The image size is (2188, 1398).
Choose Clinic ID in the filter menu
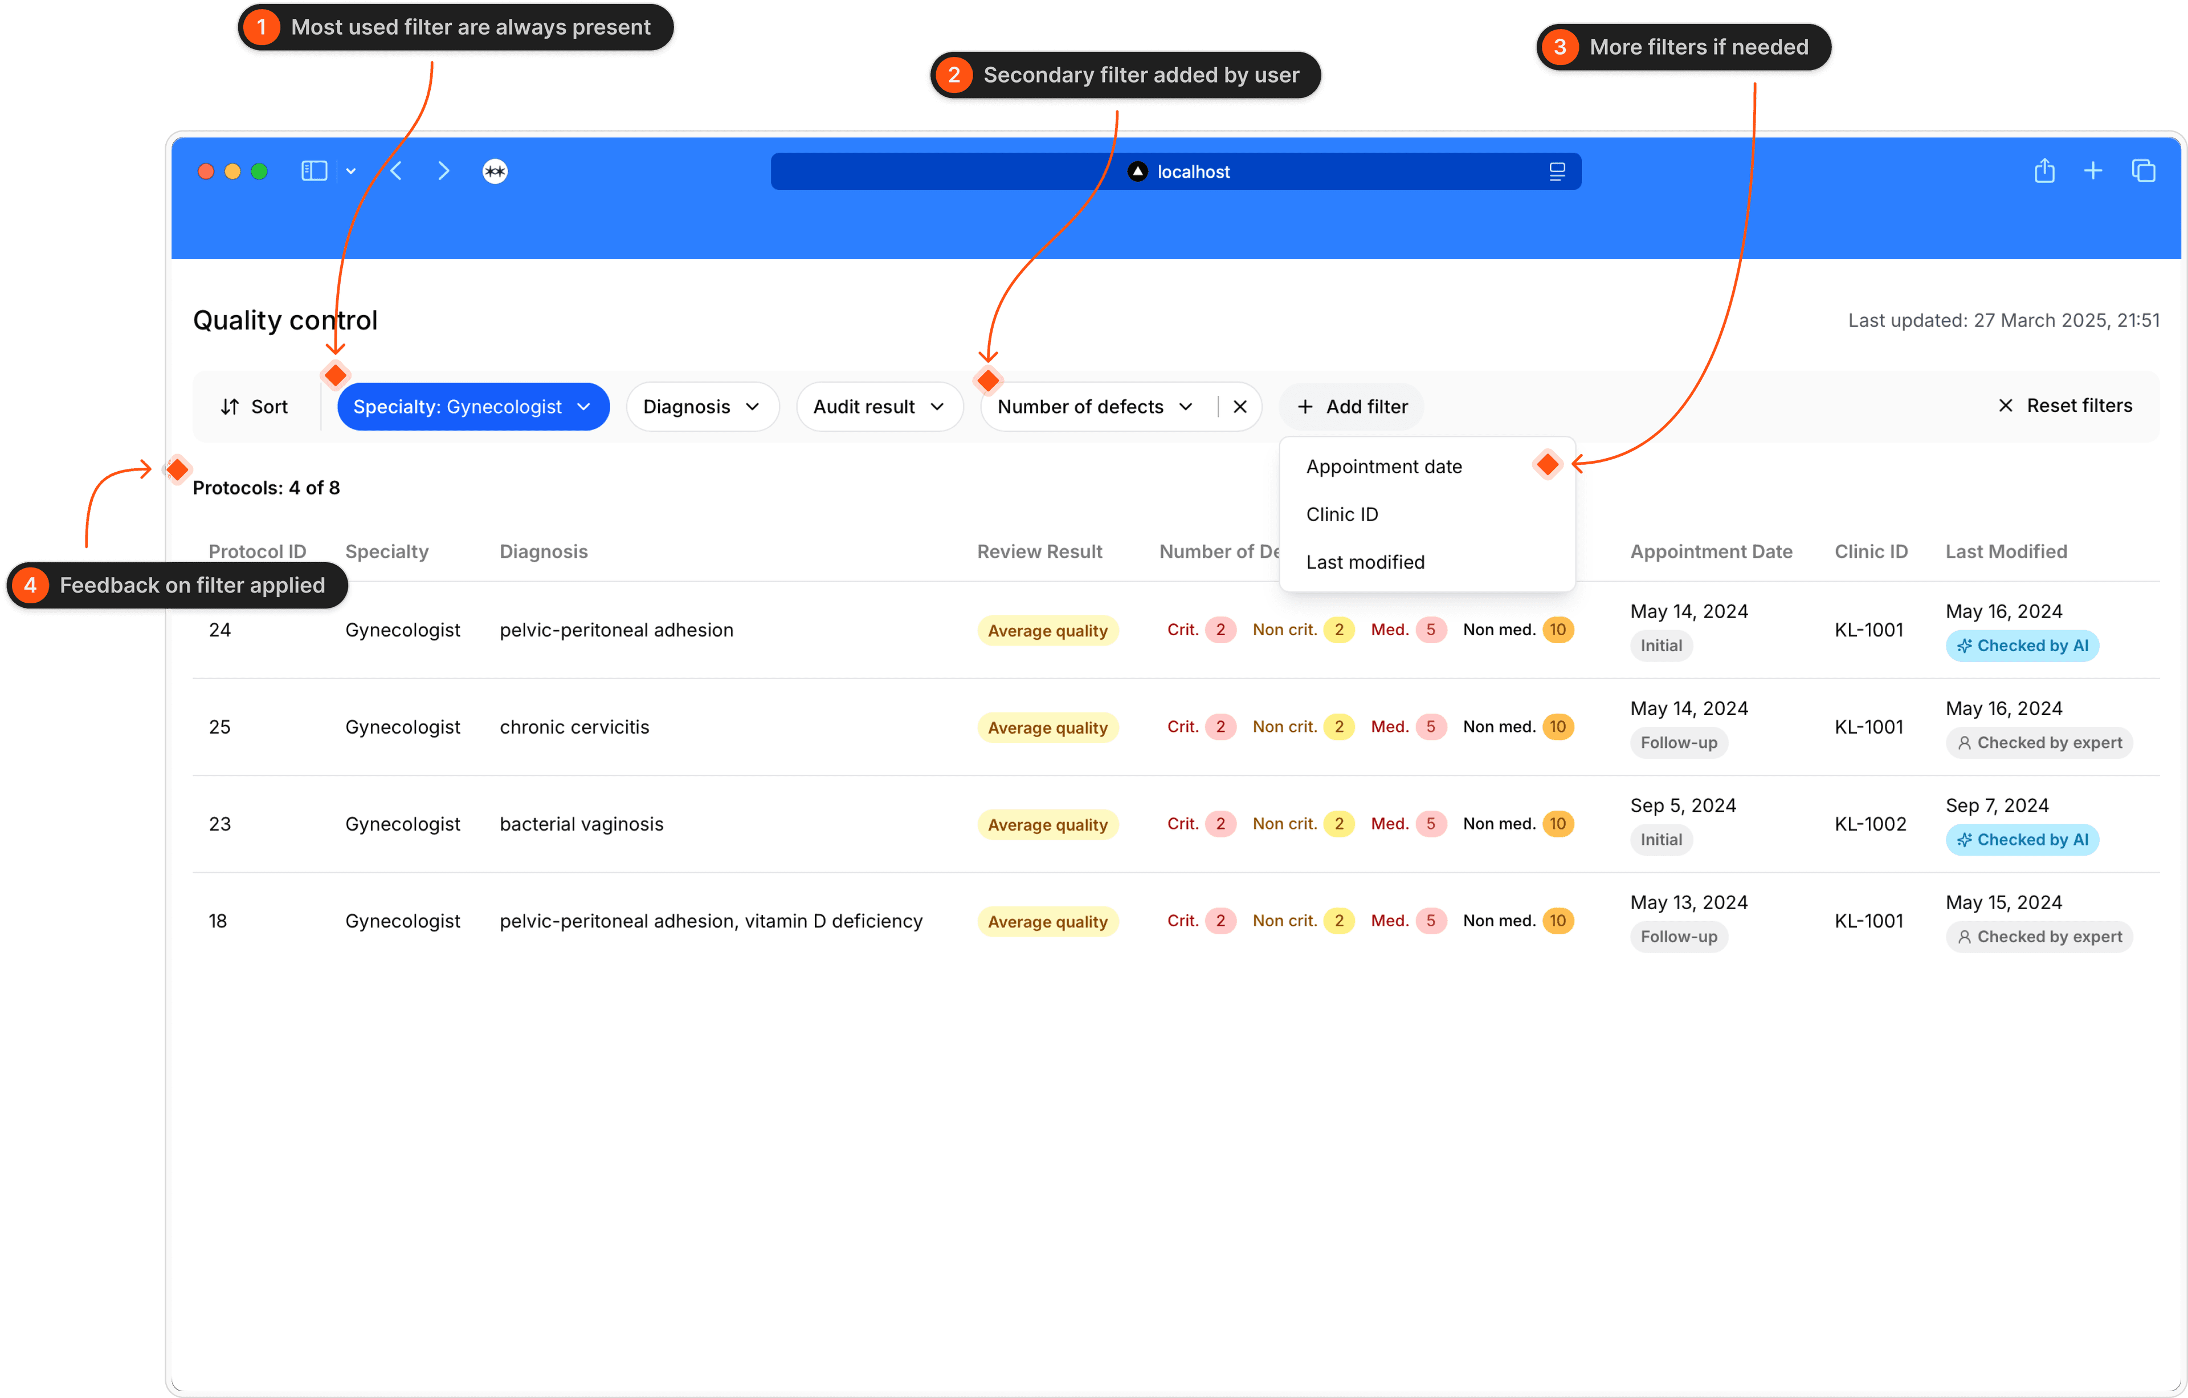1342,514
